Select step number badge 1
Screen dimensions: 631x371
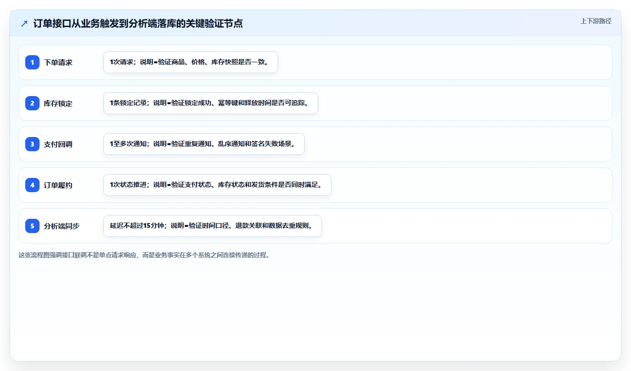[32, 62]
